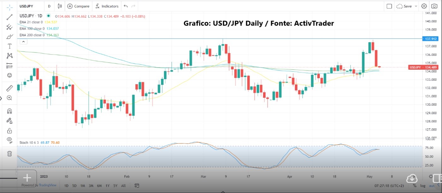442x193 pixels.
Task: Click the ruler measure tool
Action: click(9, 88)
